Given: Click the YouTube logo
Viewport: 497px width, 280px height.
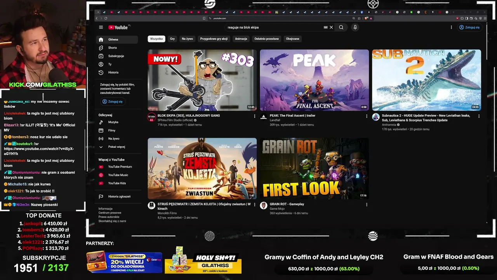Looking at the screenshot, I should point(118,27).
